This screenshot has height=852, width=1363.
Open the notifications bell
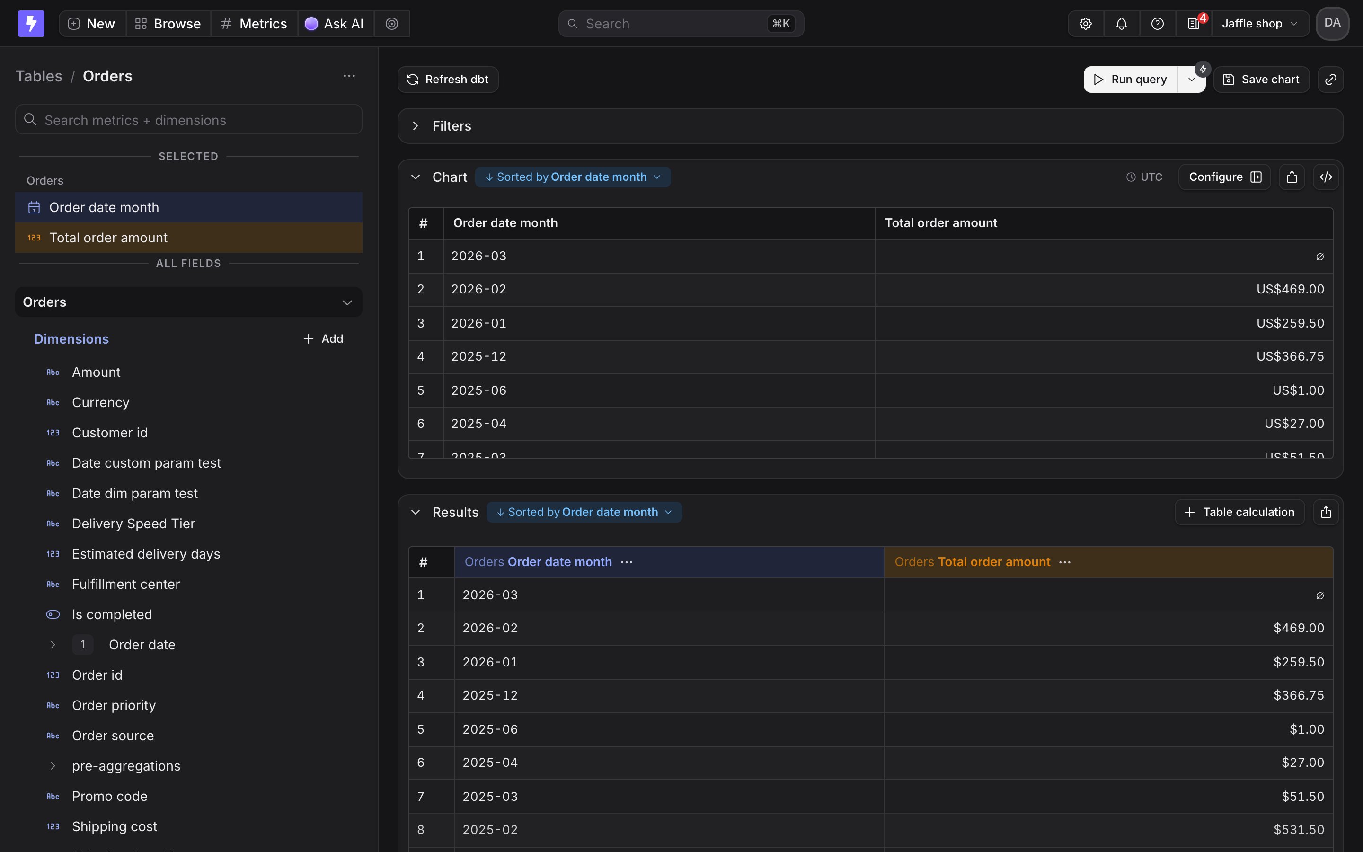pos(1121,24)
